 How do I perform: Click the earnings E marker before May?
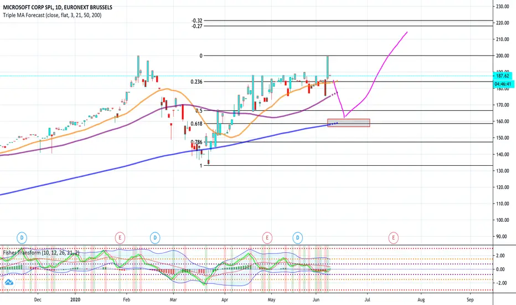(267, 237)
